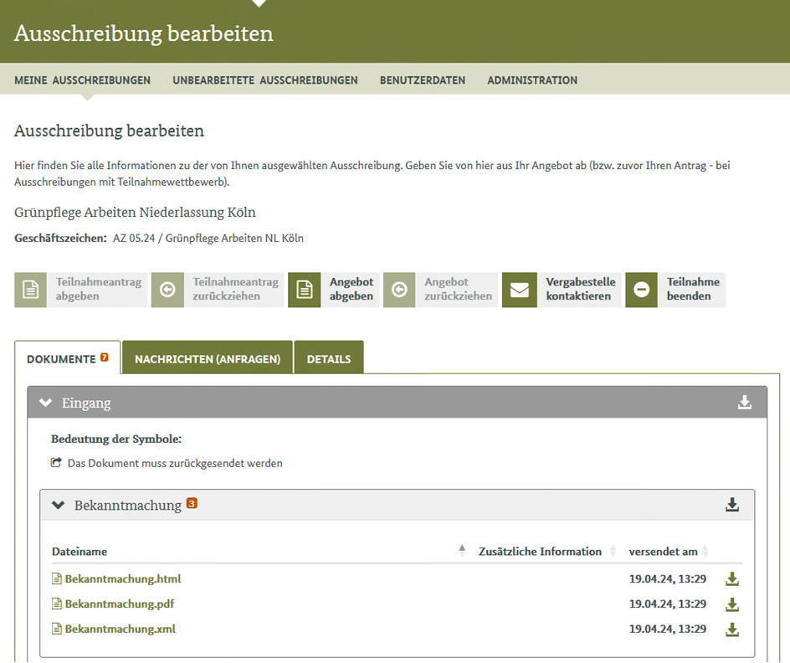
Task: Open the Bekanntmachung.pdf file link
Action: (119, 604)
